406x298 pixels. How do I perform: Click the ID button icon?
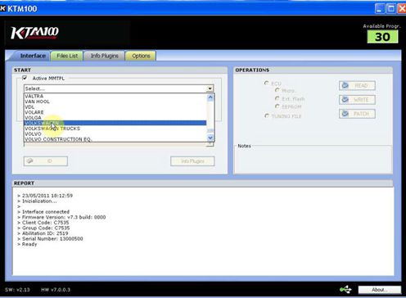click(30, 160)
